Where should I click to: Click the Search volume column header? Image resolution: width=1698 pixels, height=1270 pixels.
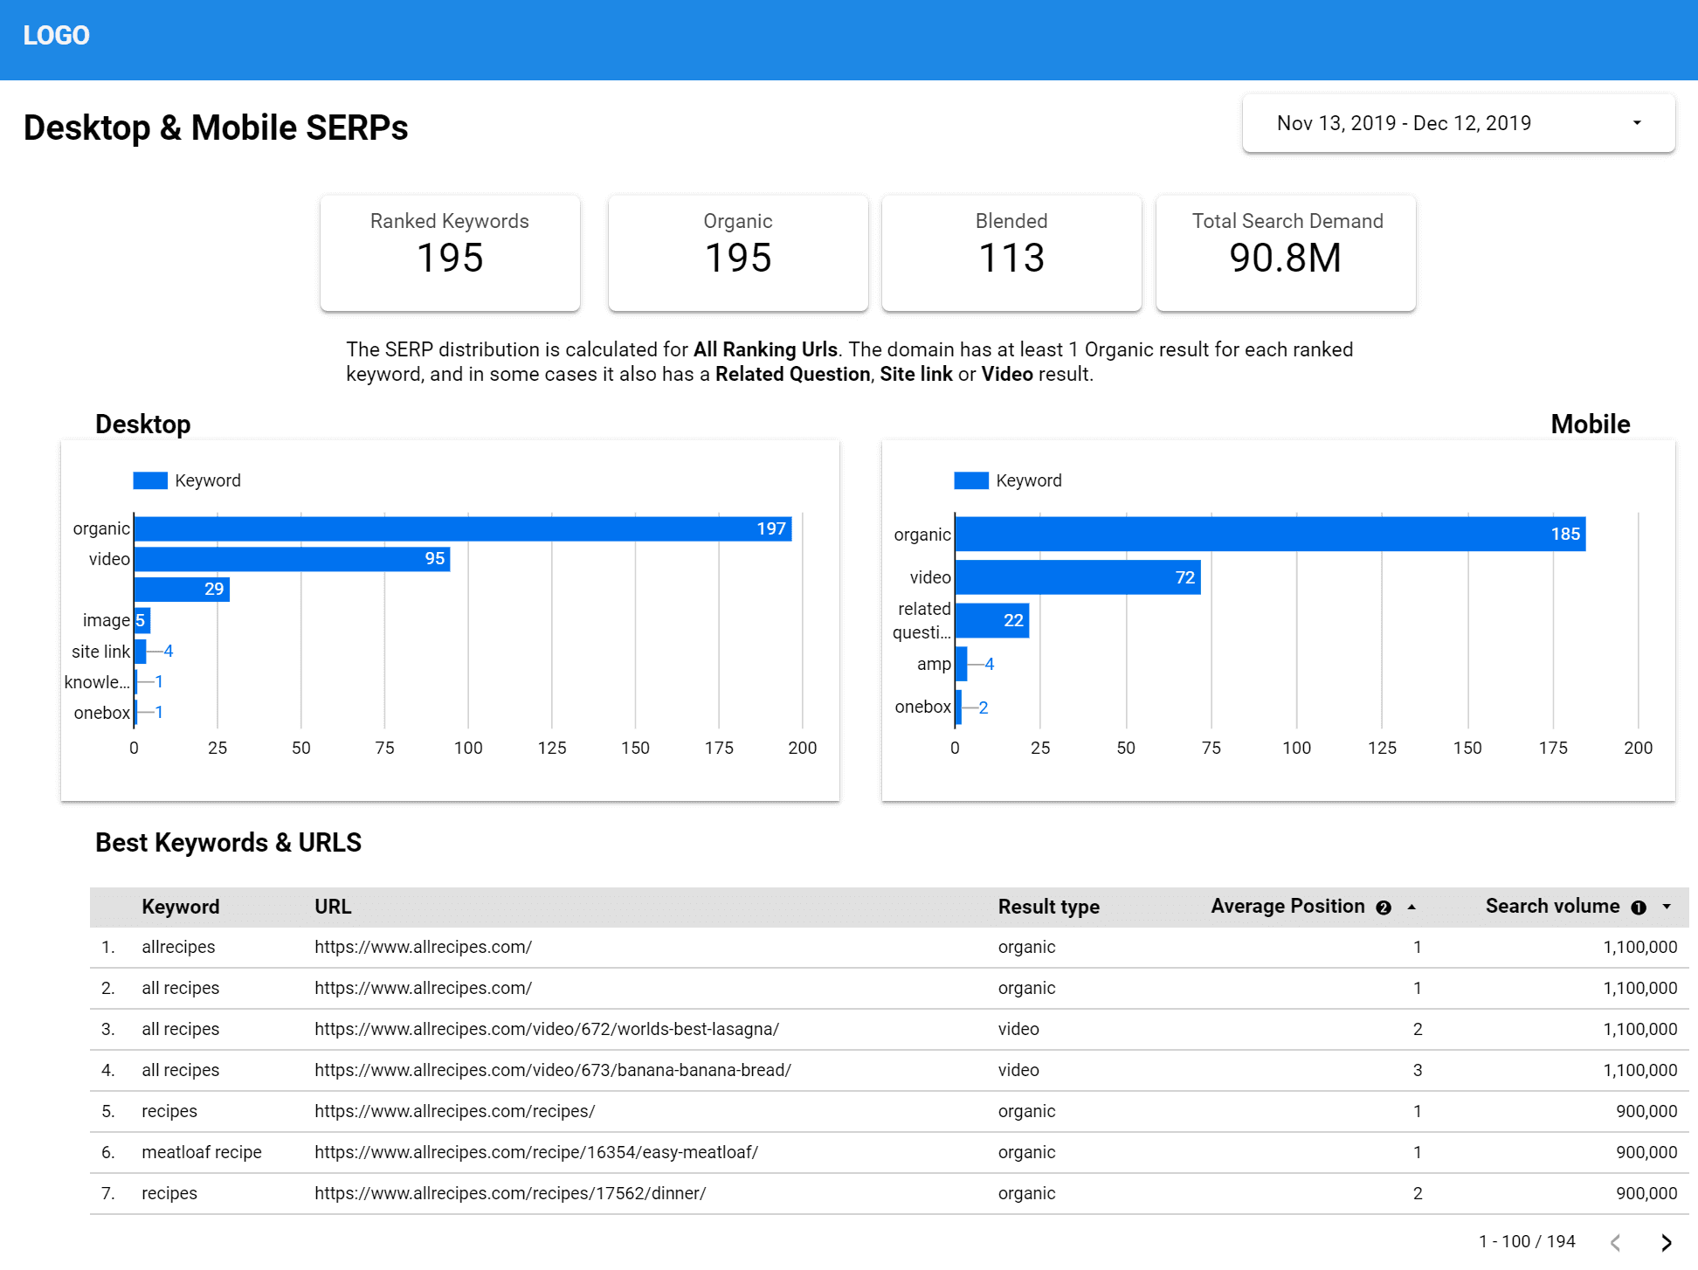point(1552,907)
